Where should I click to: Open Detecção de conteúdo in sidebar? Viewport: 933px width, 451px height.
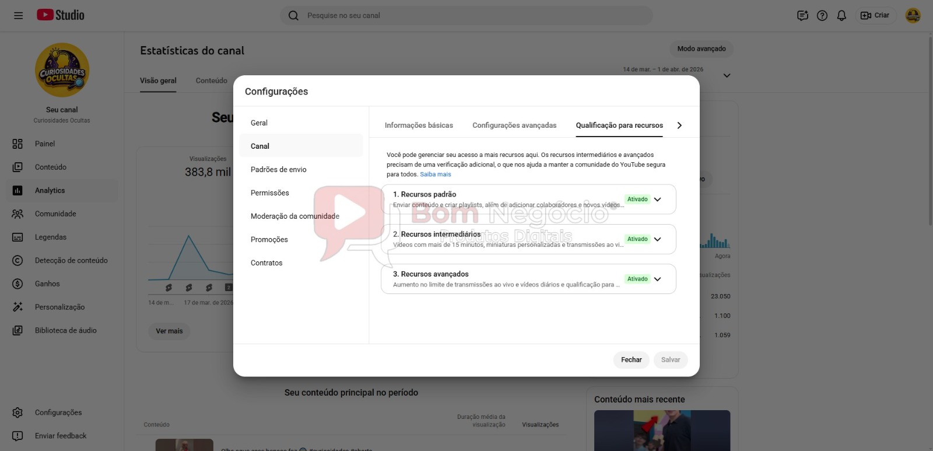point(62,260)
